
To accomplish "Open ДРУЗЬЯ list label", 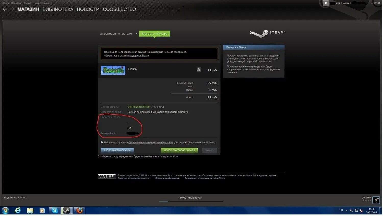I will [367, 198].
